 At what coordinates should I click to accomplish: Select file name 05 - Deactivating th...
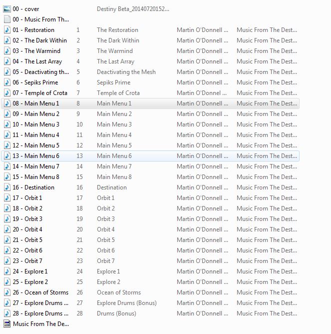(40, 72)
